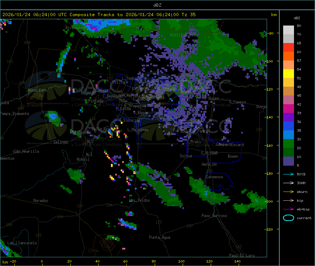Screen dimensions: 315x266
Task: Click the 'Cda_Amarilla' map label
Action: pyautogui.click(x=26, y=151)
